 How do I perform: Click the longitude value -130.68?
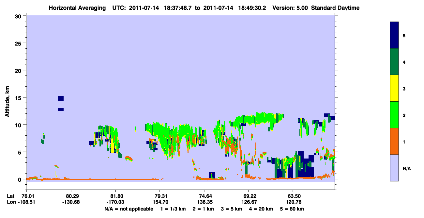71,202
